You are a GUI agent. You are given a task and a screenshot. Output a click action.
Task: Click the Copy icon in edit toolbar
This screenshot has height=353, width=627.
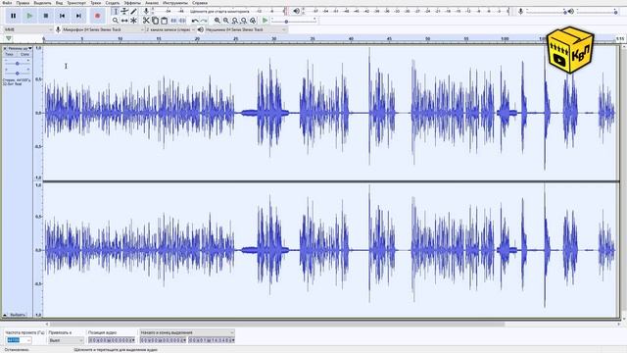pos(155,21)
